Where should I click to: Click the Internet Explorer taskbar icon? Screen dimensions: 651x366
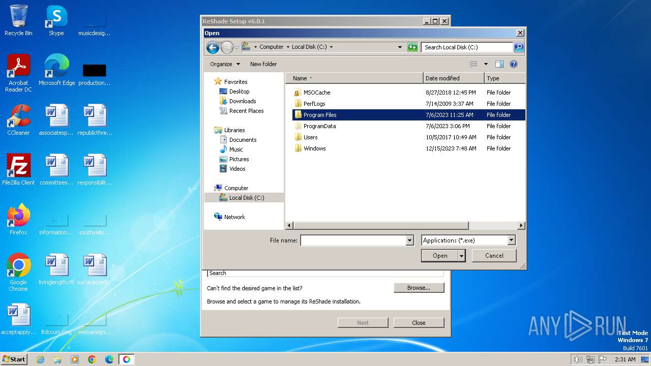41,359
